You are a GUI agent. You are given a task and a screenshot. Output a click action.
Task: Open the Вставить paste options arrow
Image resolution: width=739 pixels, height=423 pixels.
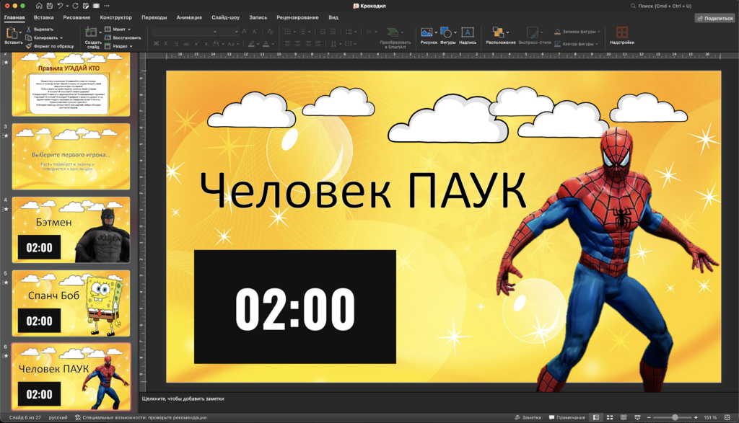[20, 32]
